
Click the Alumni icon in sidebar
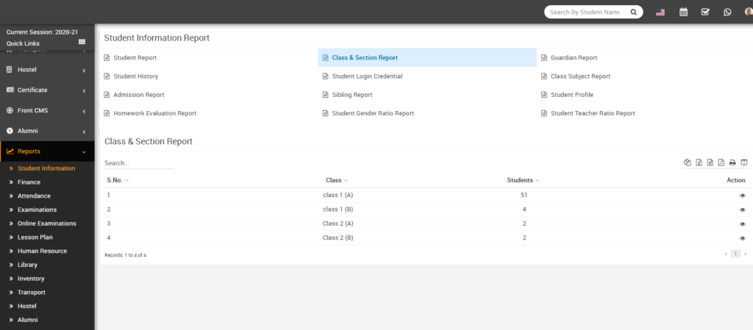point(10,131)
